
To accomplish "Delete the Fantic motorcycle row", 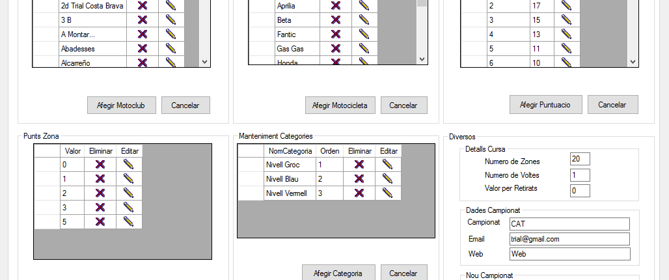I will [336, 35].
